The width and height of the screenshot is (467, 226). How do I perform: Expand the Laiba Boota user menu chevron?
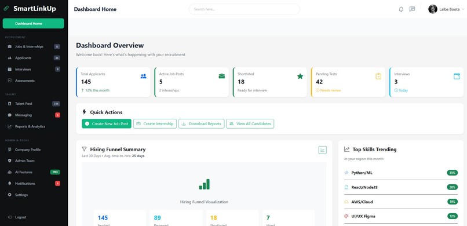[462, 9]
